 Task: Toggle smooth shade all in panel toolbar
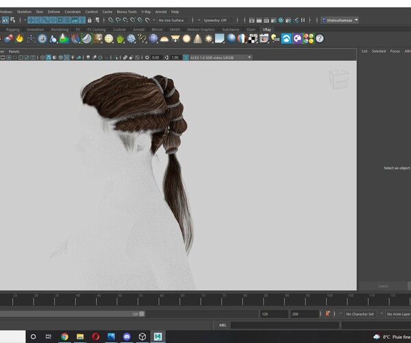(49, 58)
